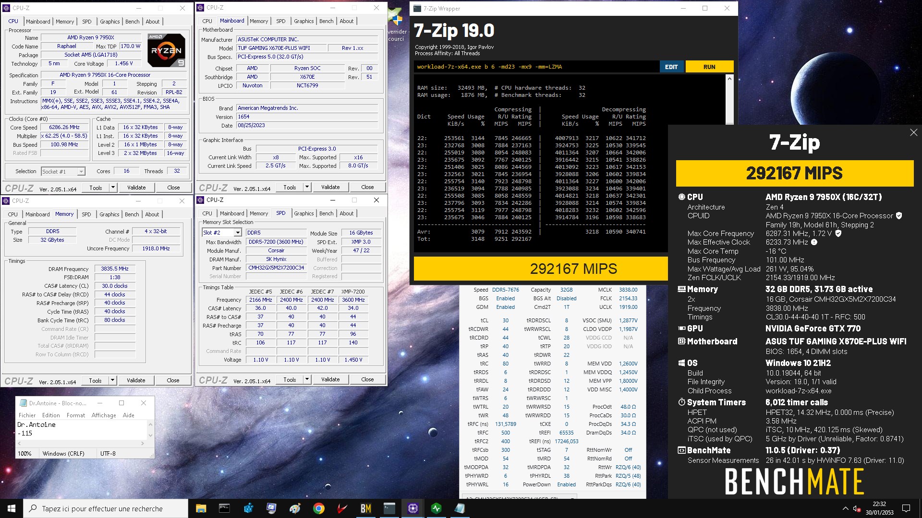
Task: Click Notepad horizontal scrollbar right arrow
Action: [x=142, y=444]
